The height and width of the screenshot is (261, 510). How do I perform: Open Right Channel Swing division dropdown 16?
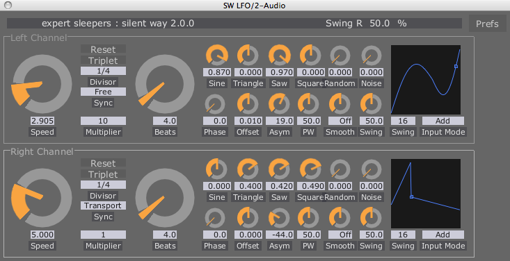pyautogui.click(x=403, y=235)
